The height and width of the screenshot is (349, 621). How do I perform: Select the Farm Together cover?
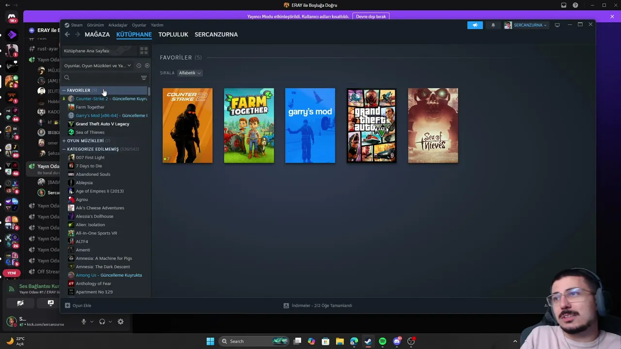click(x=249, y=126)
